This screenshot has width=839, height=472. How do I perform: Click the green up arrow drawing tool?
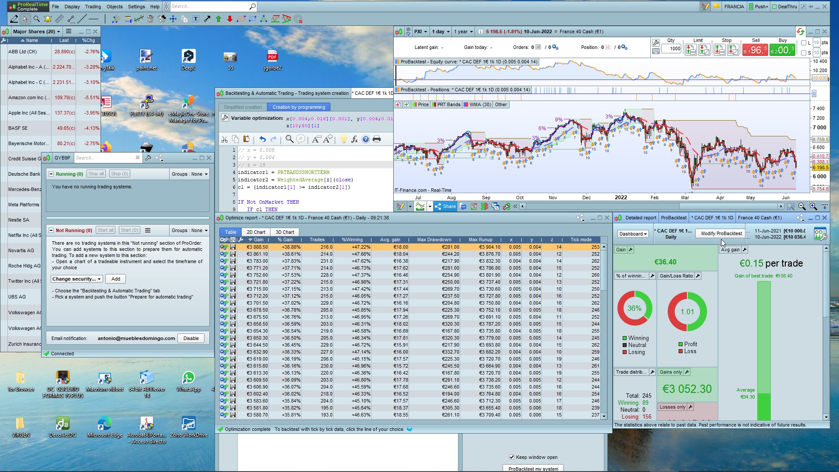coord(218,19)
